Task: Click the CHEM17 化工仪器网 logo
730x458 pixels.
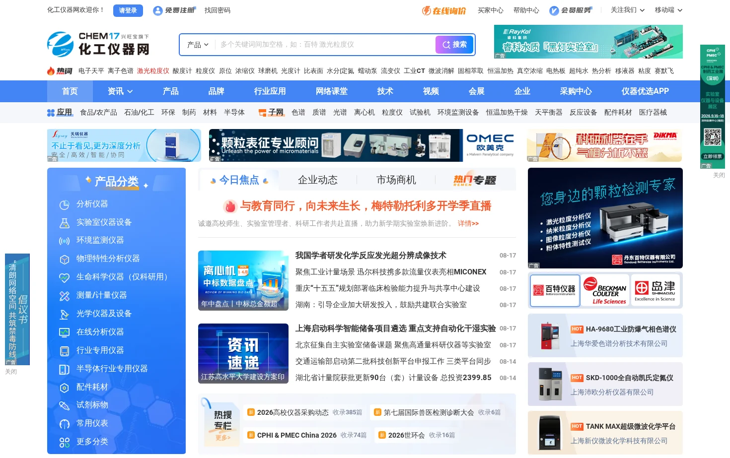Action: click(98, 44)
